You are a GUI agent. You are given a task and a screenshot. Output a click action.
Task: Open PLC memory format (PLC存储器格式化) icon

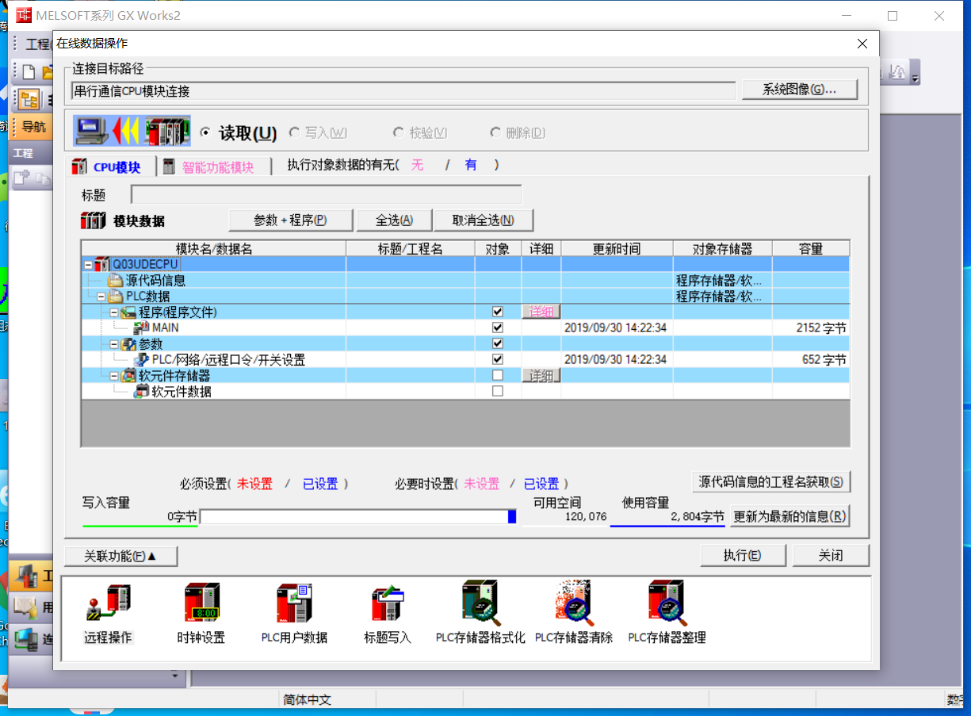480,604
